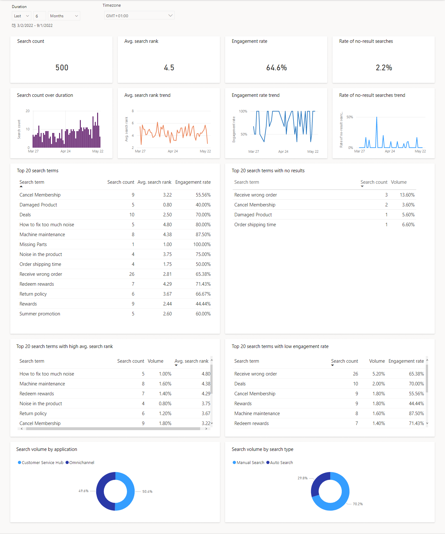Viewport: 445px width, 534px height.
Task: Select Rewards row in low engagement table
Action: (x=329, y=404)
